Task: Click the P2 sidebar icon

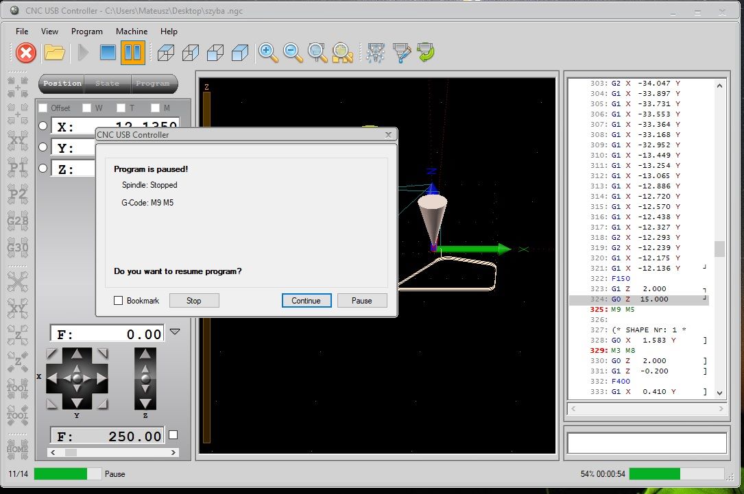Action: click(x=18, y=194)
